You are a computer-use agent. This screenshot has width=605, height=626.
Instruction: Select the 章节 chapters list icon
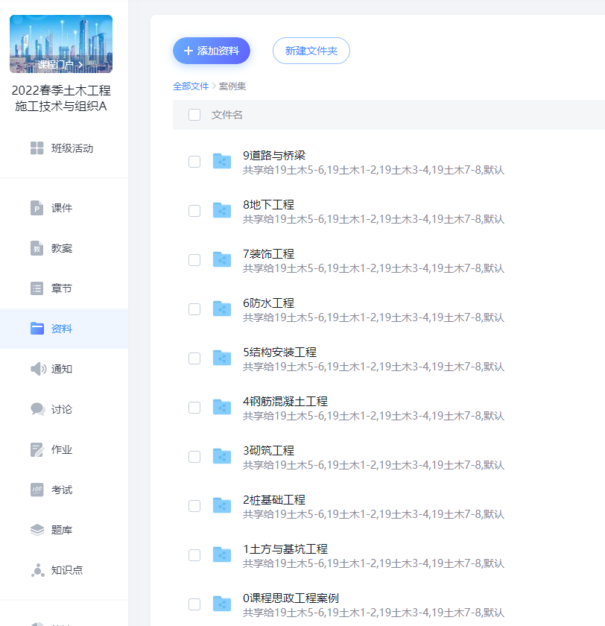37,288
